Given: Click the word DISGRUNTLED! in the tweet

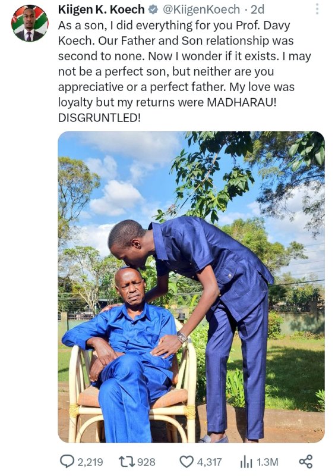Looking at the screenshot, I should (99, 118).
